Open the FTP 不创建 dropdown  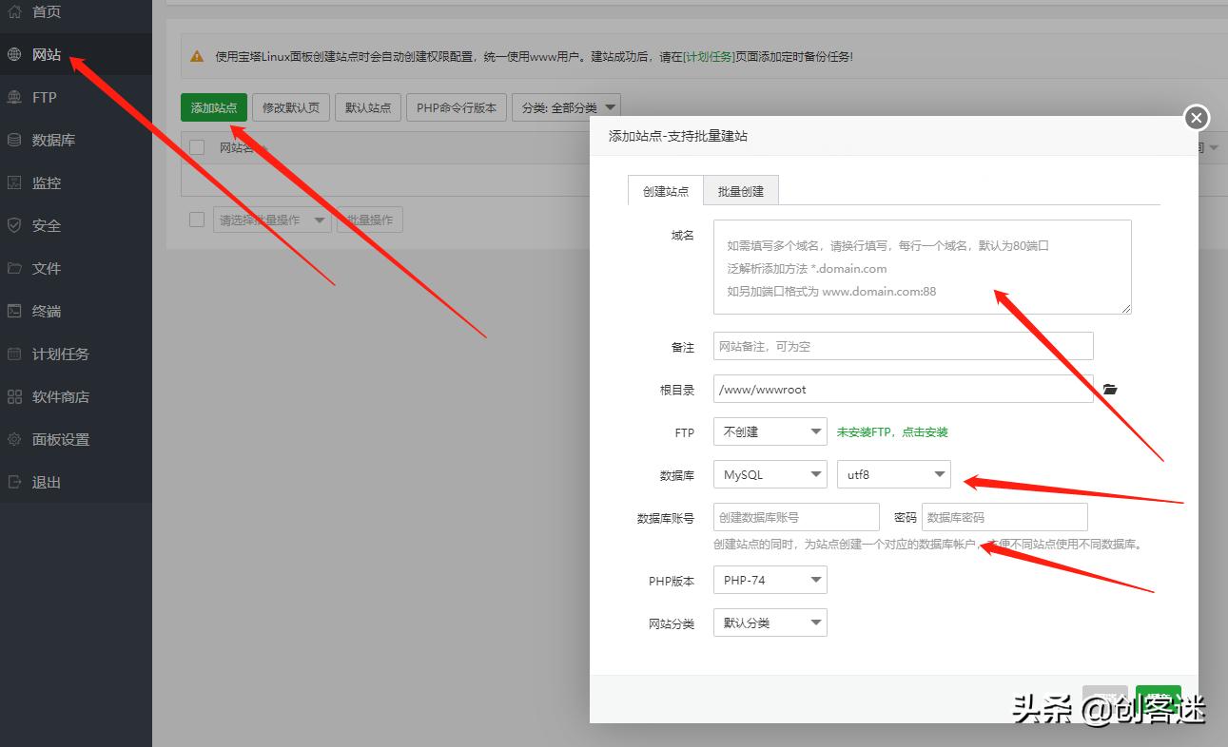tap(770, 431)
